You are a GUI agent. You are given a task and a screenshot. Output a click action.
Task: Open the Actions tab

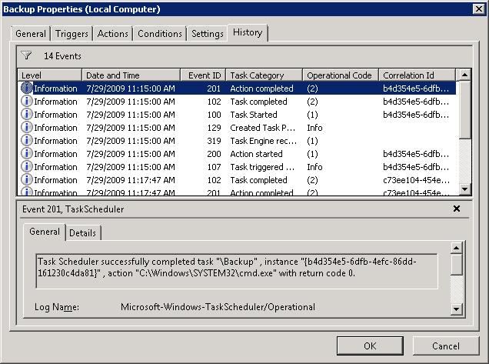click(113, 34)
